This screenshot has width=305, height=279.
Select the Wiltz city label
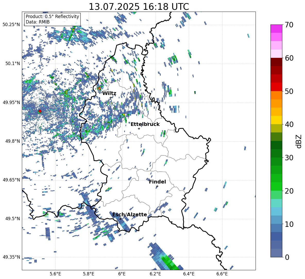(109, 93)
